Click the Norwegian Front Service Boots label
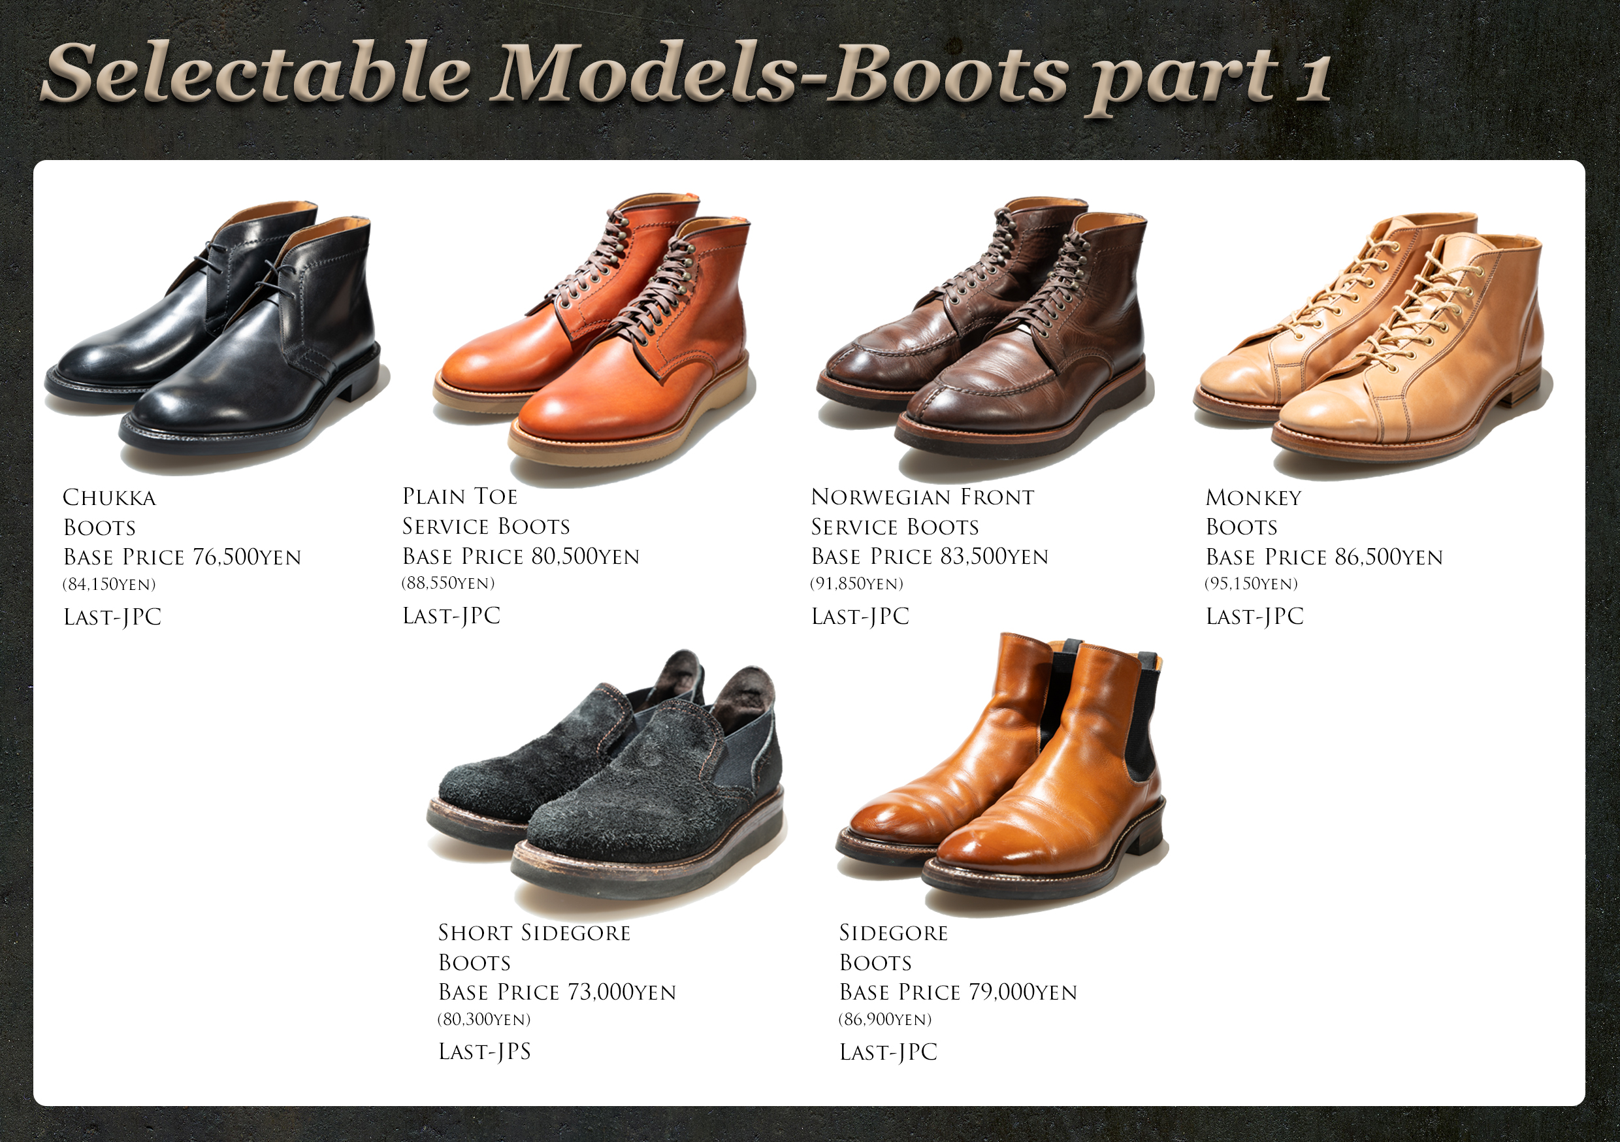 click(923, 512)
